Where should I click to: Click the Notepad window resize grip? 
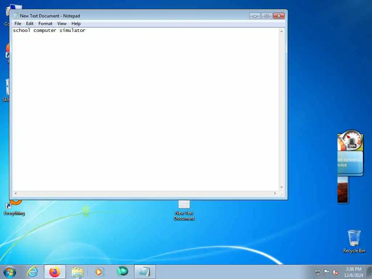(x=282, y=194)
